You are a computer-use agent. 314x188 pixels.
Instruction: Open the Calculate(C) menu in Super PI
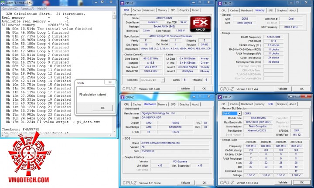pyautogui.click(x=10, y=9)
